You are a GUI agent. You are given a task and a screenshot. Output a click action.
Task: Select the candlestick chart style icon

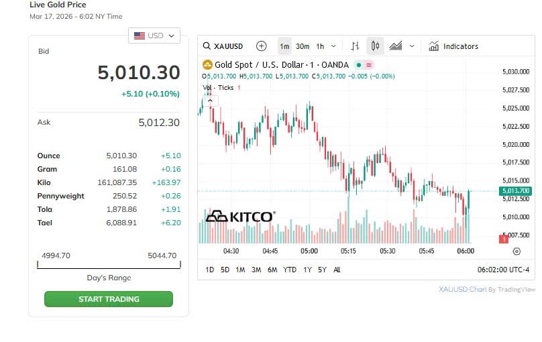(375, 46)
